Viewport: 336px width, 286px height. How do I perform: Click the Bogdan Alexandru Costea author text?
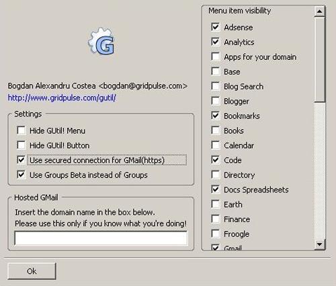[x=97, y=86]
